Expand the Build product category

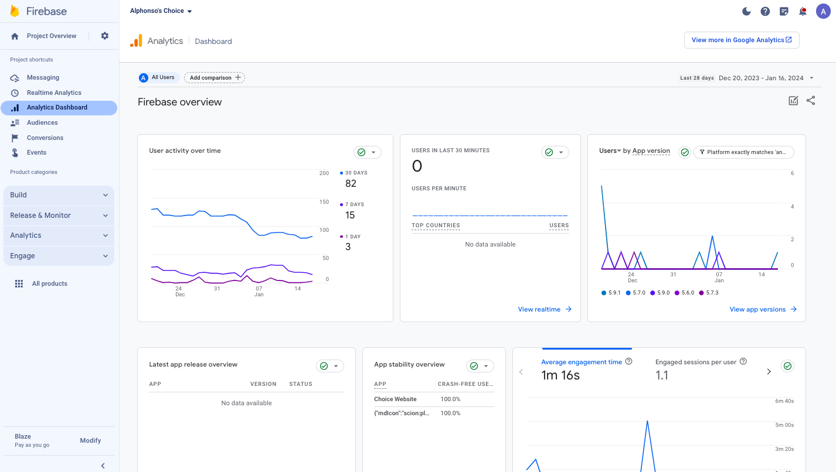(x=59, y=195)
